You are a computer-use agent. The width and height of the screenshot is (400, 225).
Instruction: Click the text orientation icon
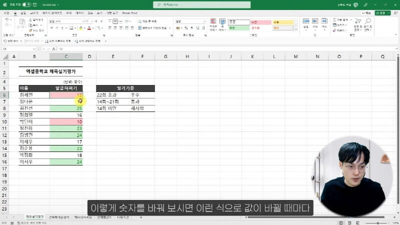pos(127,21)
